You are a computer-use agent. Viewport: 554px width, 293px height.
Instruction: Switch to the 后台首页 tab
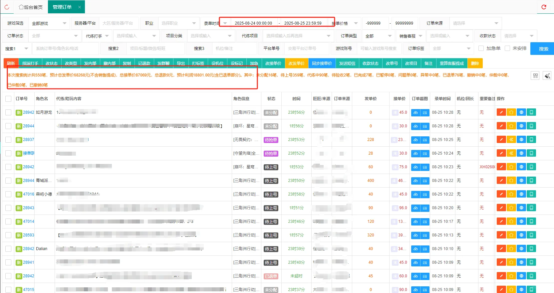click(31, 7)
